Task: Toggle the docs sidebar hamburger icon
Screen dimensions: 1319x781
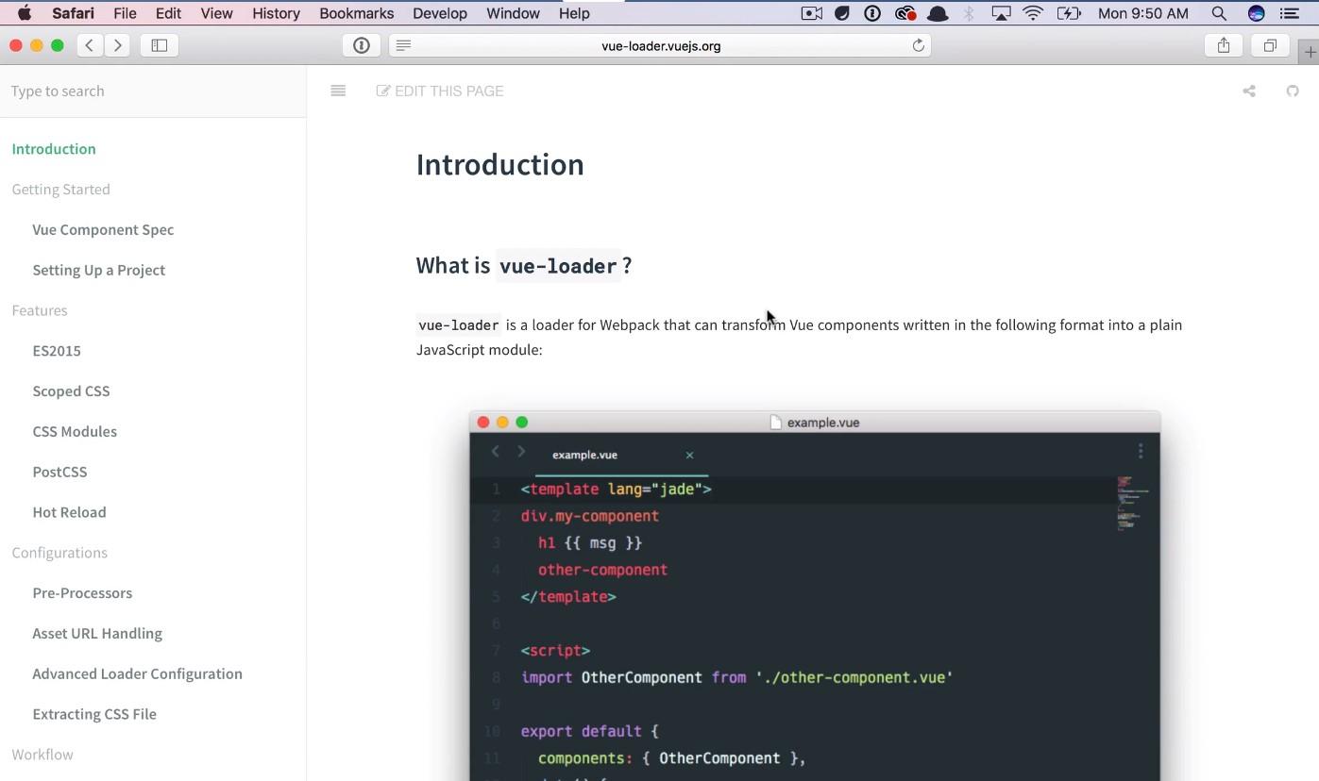Action: tap(338, 91)
